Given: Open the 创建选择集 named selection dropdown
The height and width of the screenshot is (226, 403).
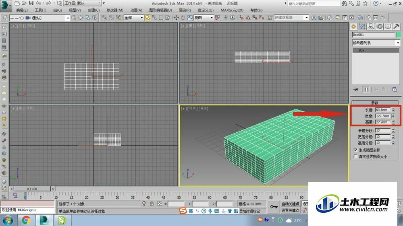Looking at the screenshot, I should tap(291, 18).
